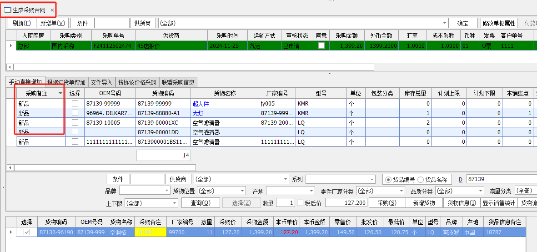Click the 刷新(F) button
The image size is (537, 252).
(x=21, y=23)
